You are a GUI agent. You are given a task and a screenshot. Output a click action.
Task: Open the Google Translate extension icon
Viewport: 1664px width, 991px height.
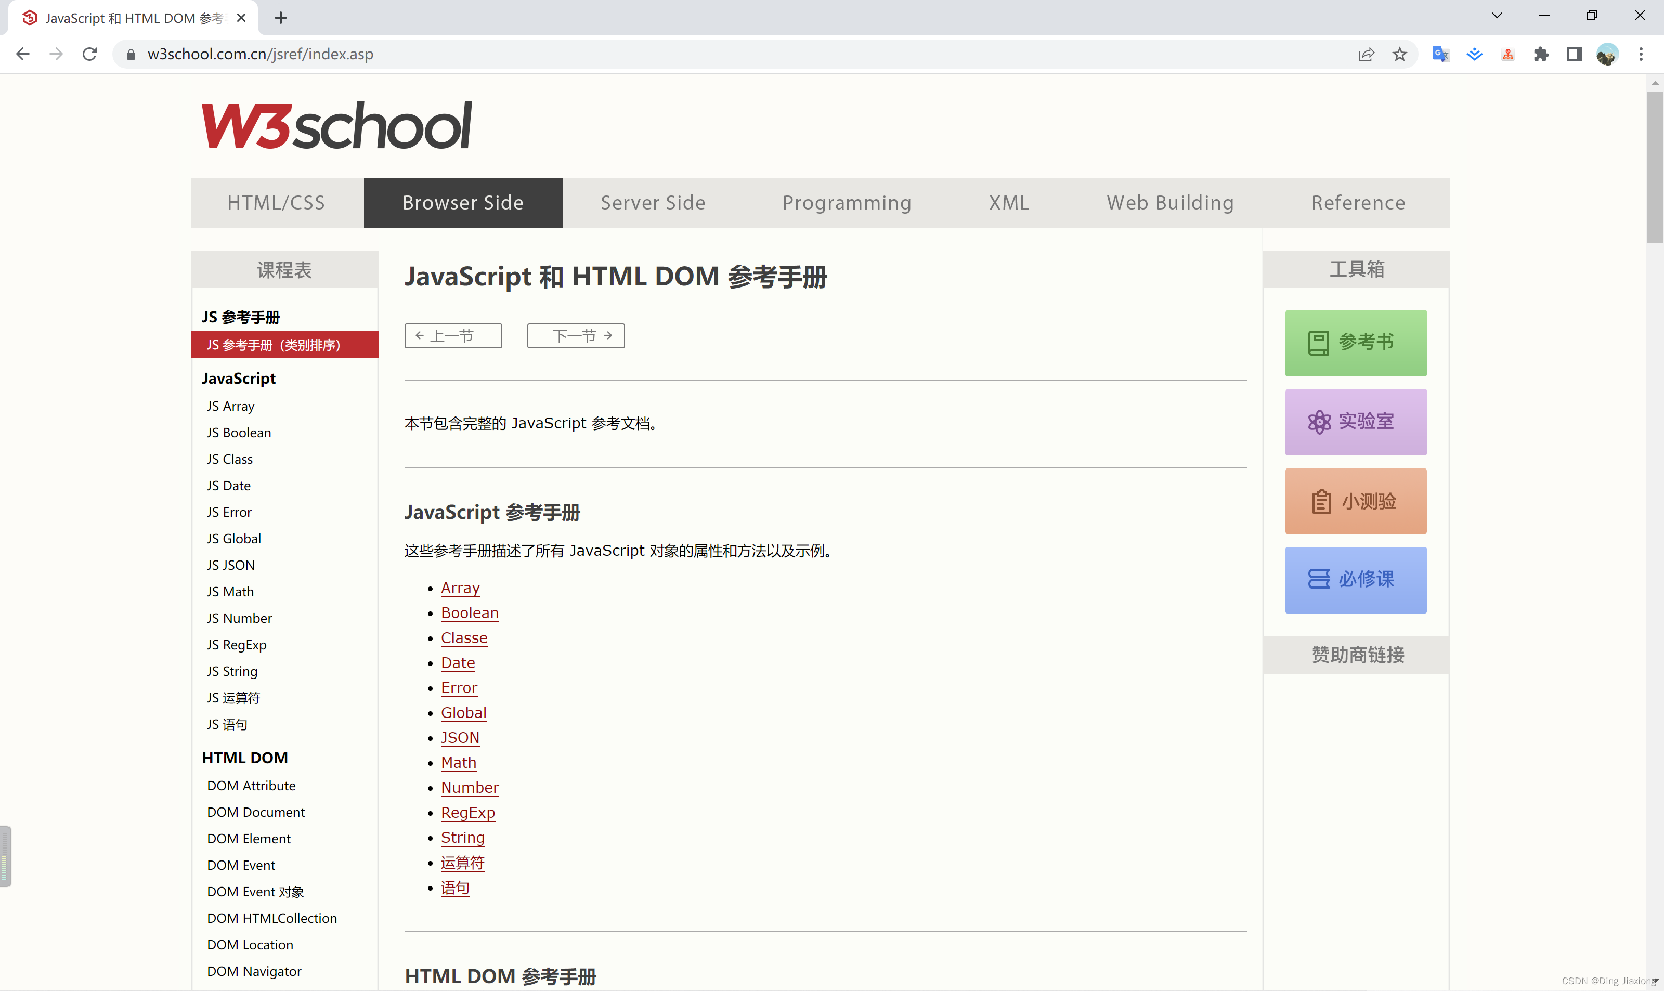[x=1440, y=54]
